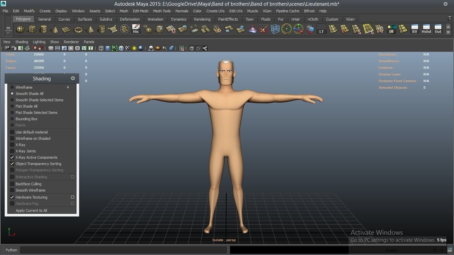Open the Mesh Tools menu
This screenshot has height=255, width=454.
(162, 11)
